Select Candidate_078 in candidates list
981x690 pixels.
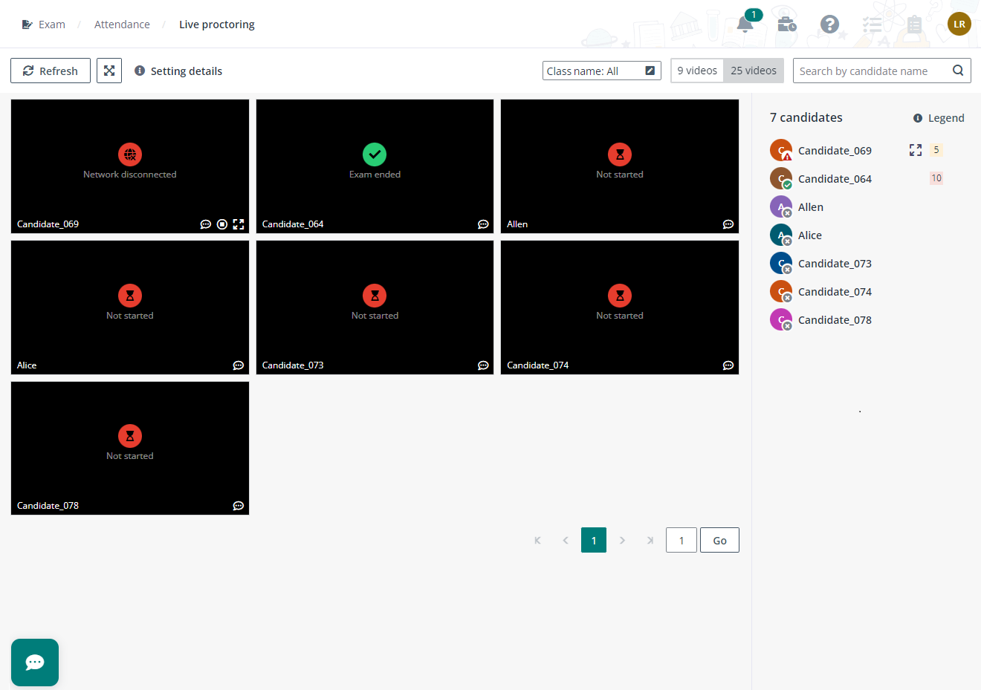click(x=835, y=320)
